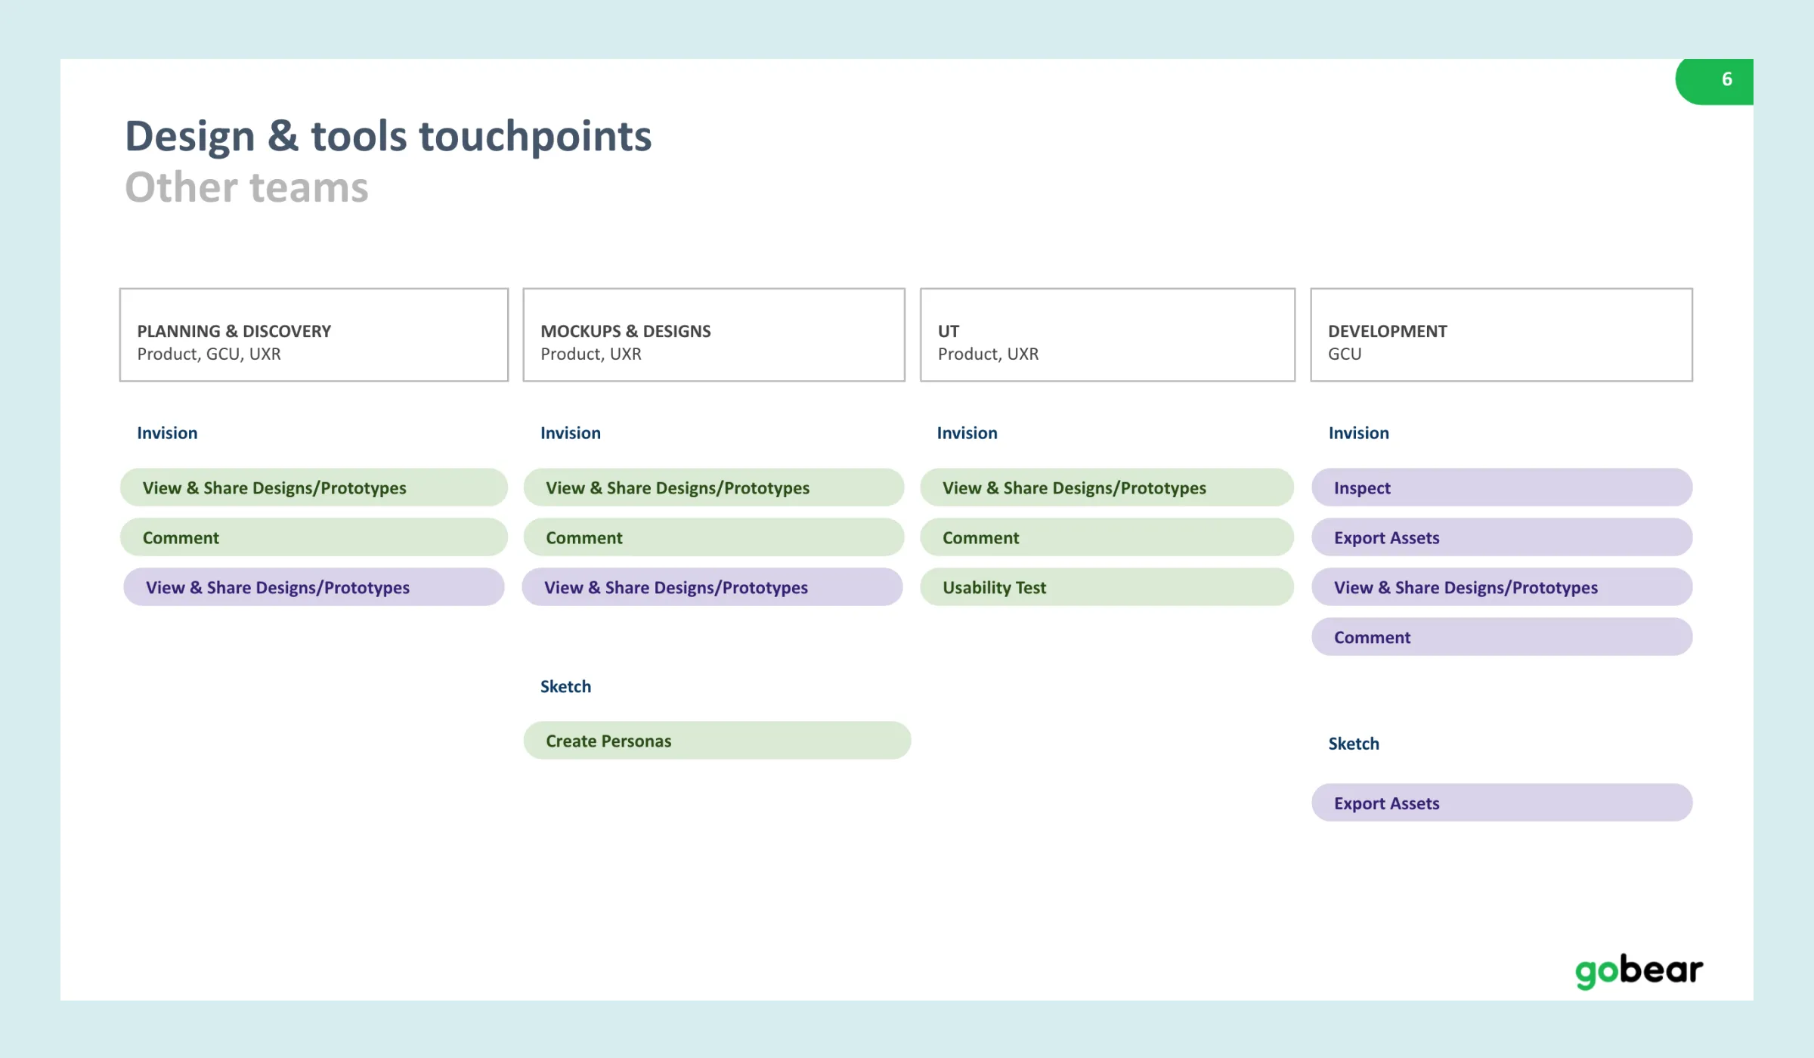1814x1058 pixels.
Task: Click Comment pill in Planning & Discovery column
Action: click(314, 537)
